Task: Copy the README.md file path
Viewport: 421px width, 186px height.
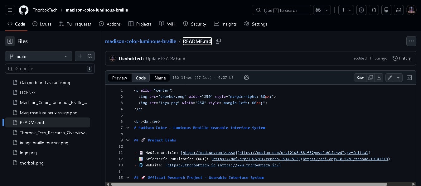Action: click(218, 41)
